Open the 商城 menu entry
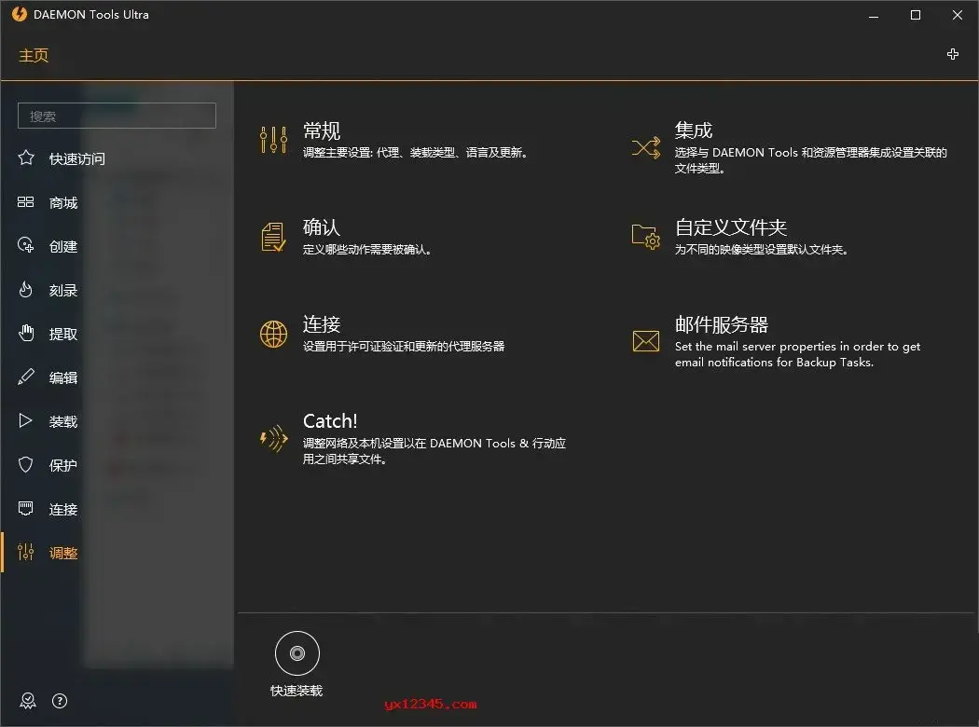The image size is (979, 727). 63,203
